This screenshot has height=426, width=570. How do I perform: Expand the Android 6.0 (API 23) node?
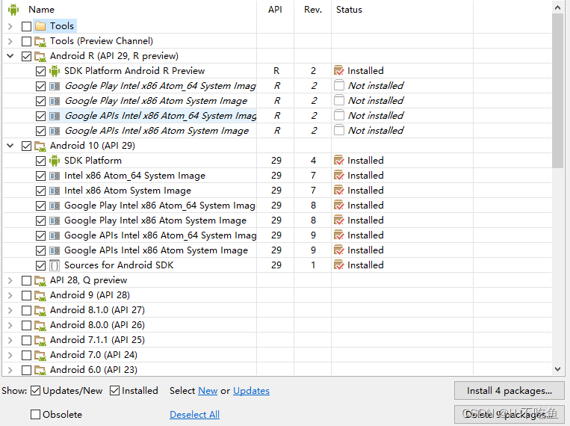coord(10,370)
